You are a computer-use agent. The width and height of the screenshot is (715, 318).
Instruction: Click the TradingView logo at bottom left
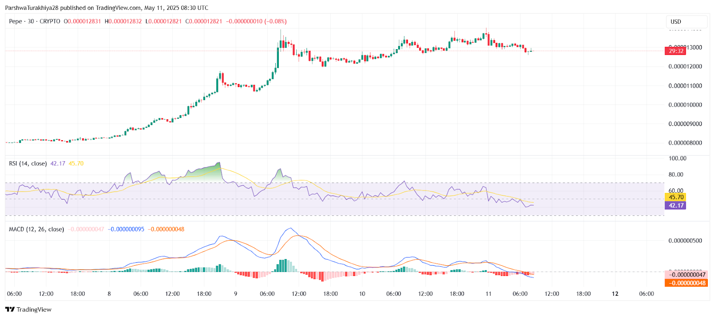28,310
